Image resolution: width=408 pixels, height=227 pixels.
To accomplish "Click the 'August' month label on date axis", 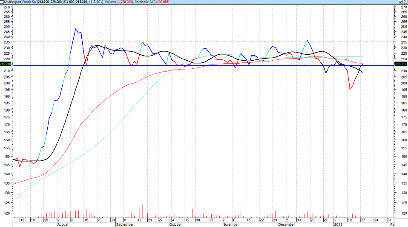I will click(x=63, y=224).
